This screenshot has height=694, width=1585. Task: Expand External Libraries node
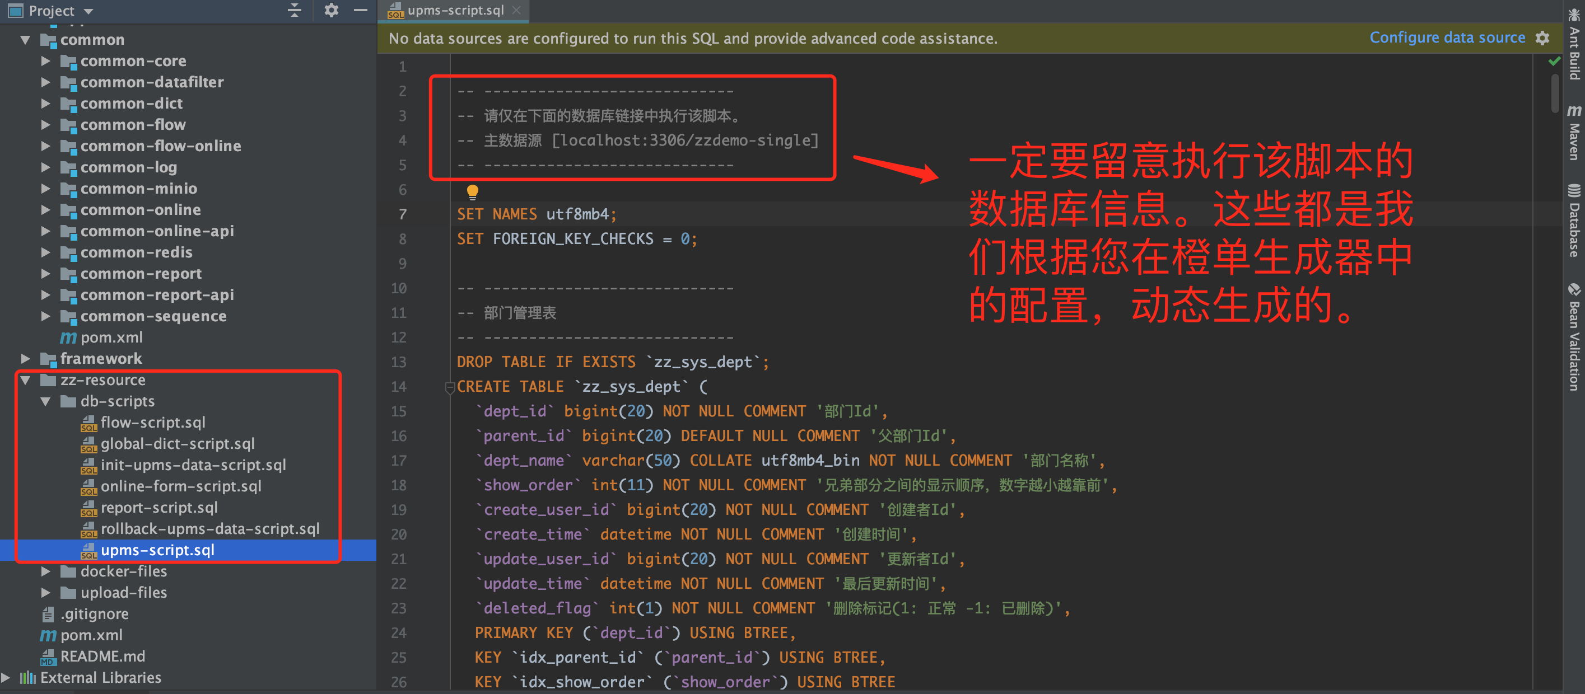pos(6,677)
